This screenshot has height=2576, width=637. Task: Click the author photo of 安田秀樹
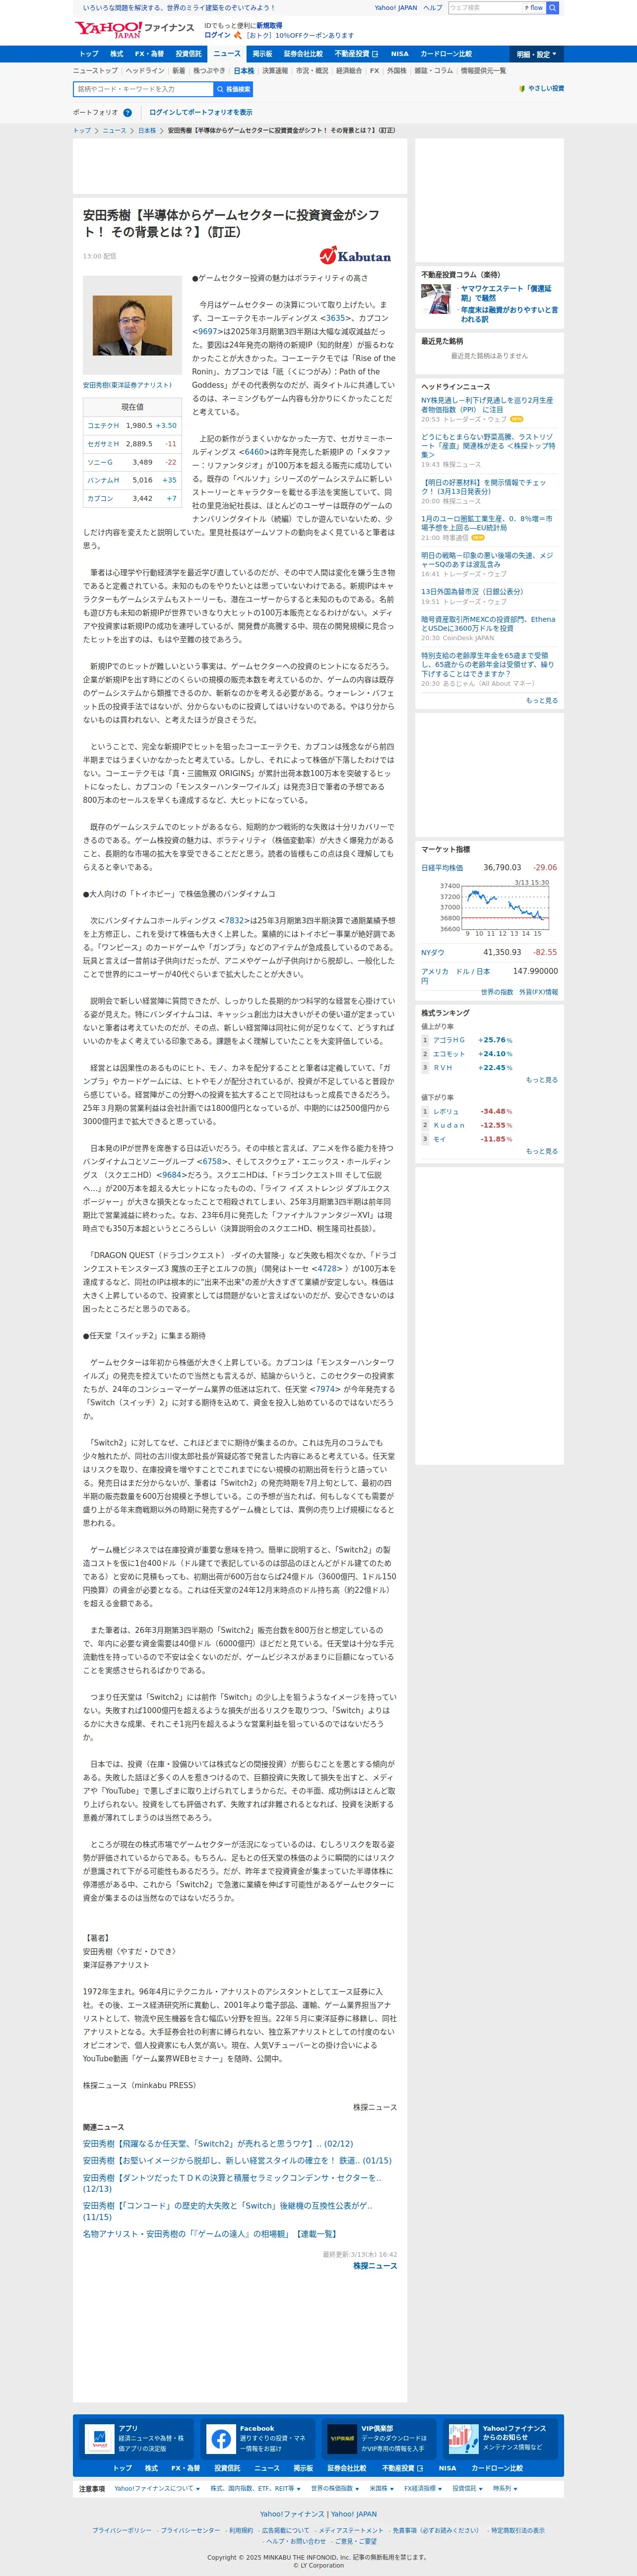tap(132, 325)
